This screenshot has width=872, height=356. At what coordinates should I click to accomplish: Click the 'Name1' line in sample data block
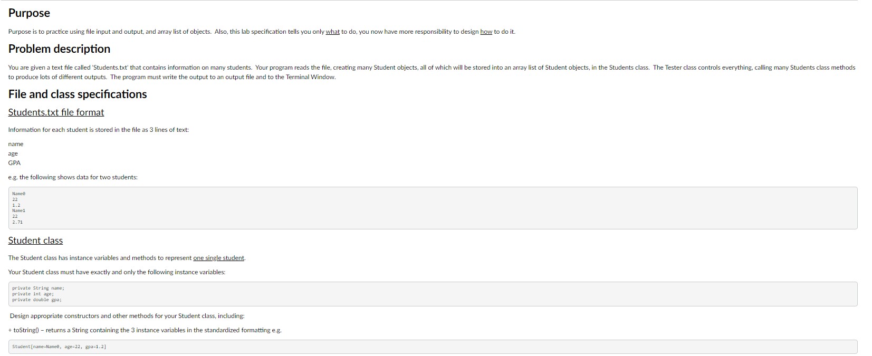pyautogui.click(x=19, y=210)
